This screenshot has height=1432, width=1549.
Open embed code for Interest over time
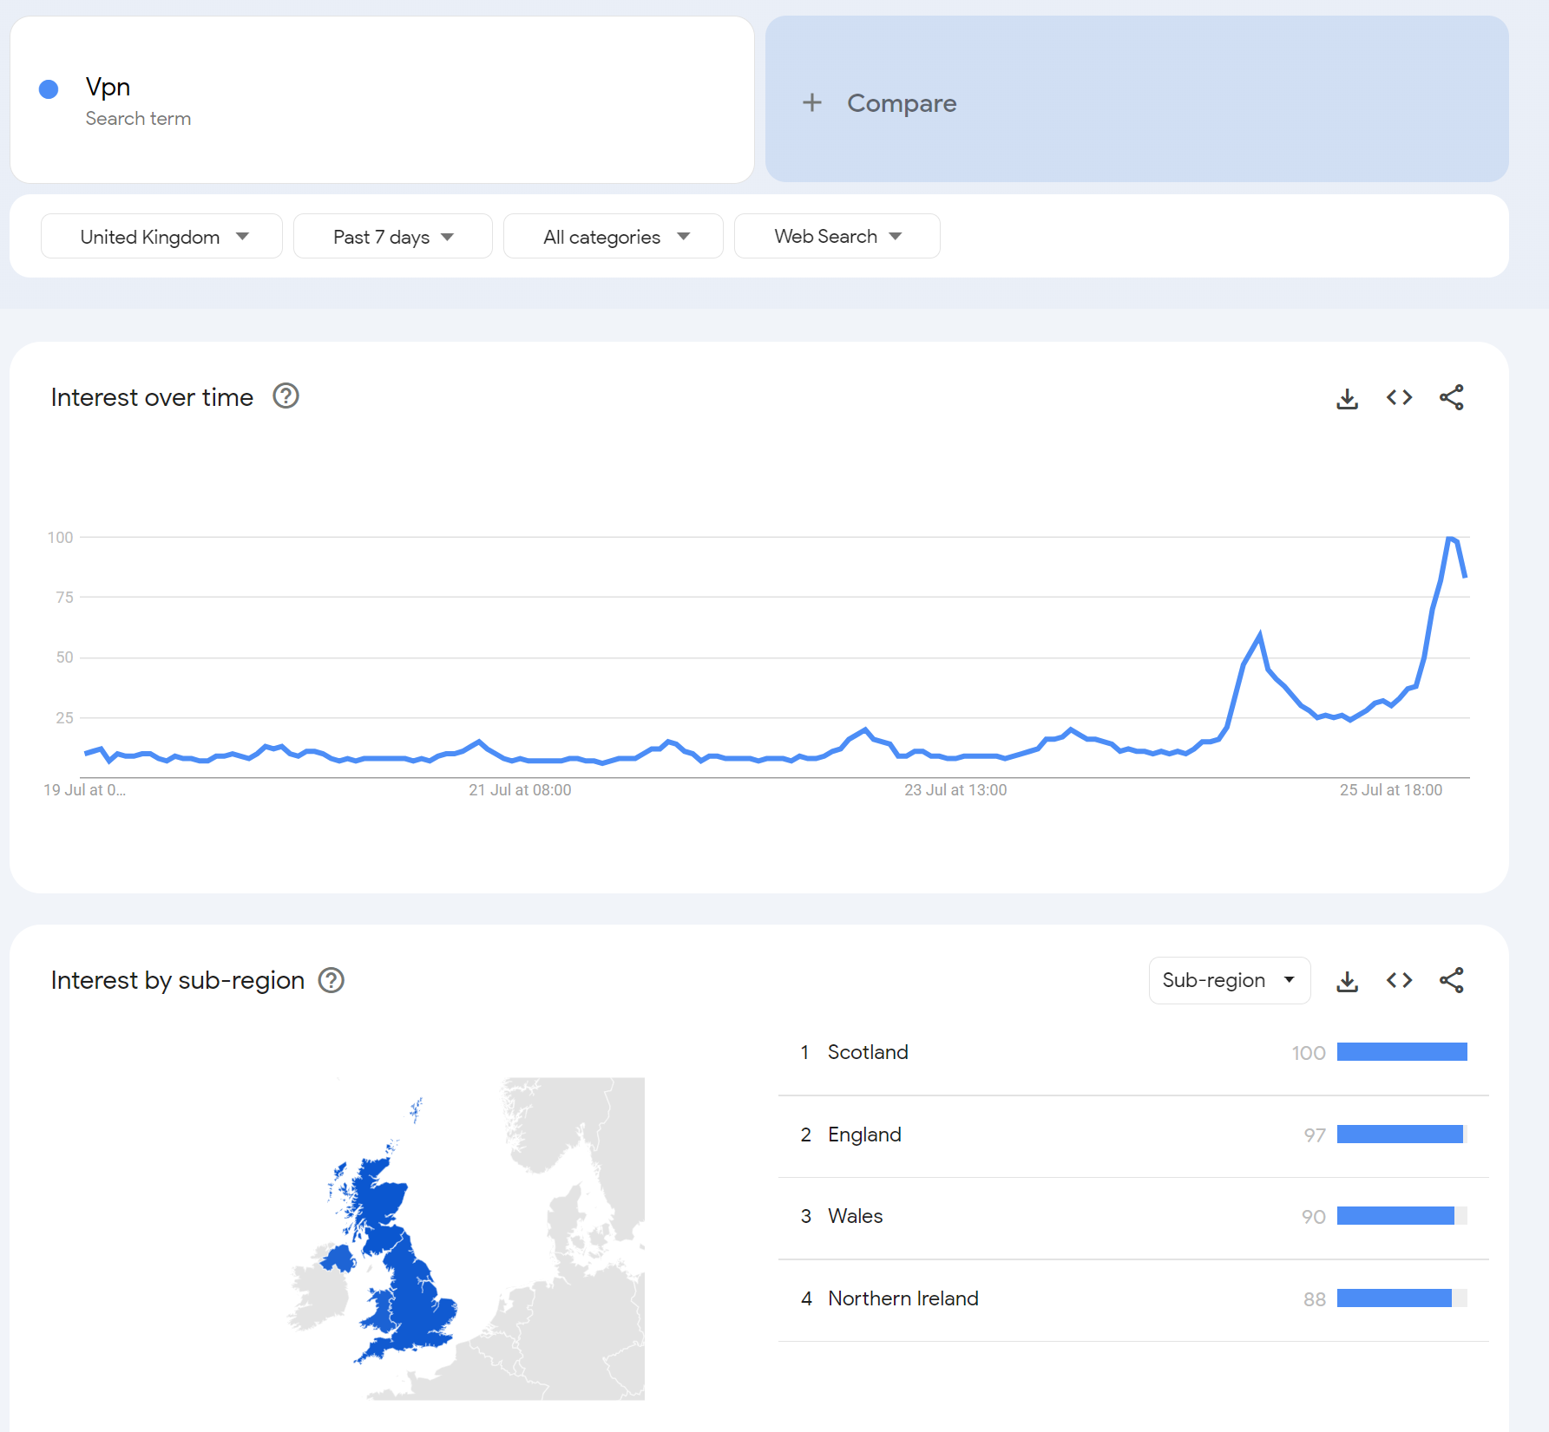(x=1399, y=397)
